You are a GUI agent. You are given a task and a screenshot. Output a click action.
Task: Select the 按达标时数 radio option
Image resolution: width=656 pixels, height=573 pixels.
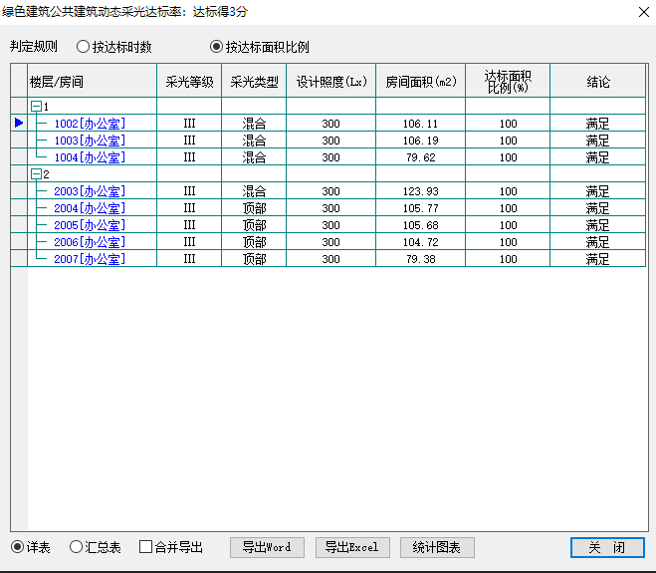tap(84, 47)
